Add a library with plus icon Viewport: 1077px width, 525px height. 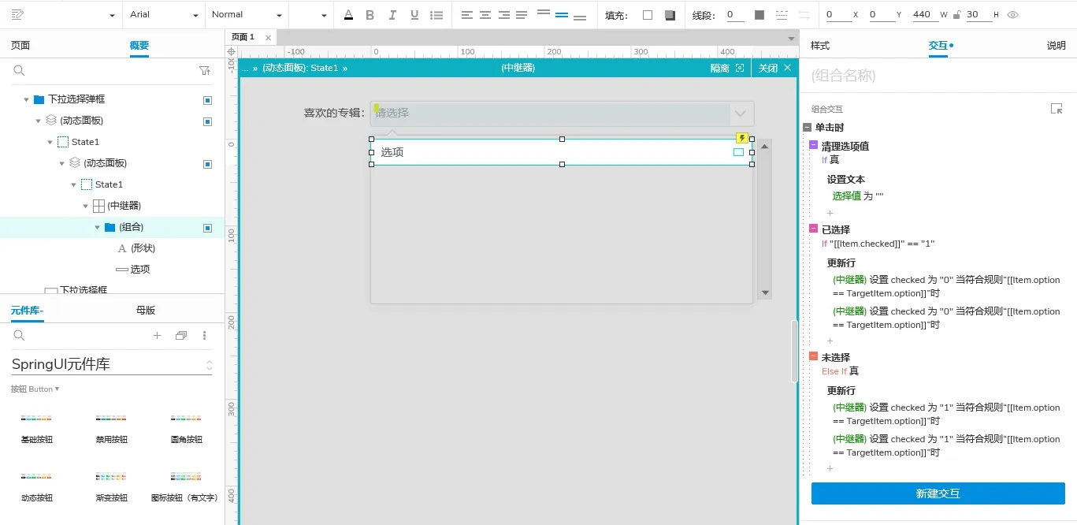(157, 336)
